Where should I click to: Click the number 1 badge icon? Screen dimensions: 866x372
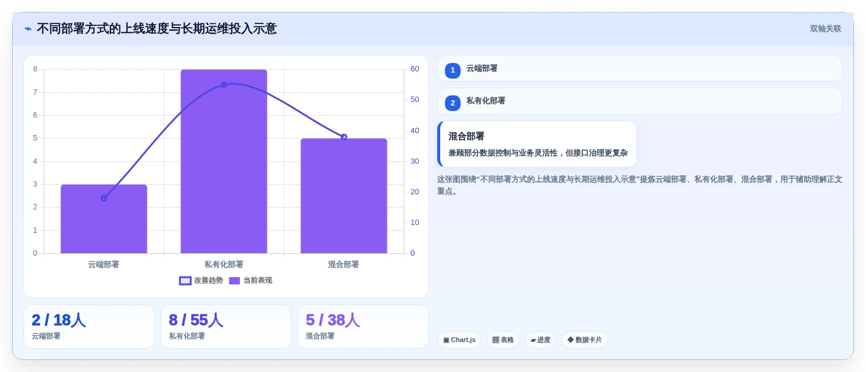pyautogui.click(x=453, y=70)
